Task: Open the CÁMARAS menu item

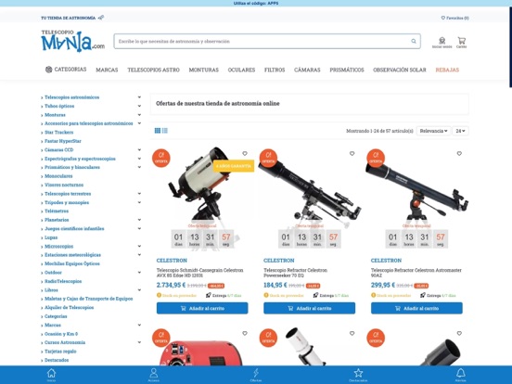Action: tap(307, 70)
